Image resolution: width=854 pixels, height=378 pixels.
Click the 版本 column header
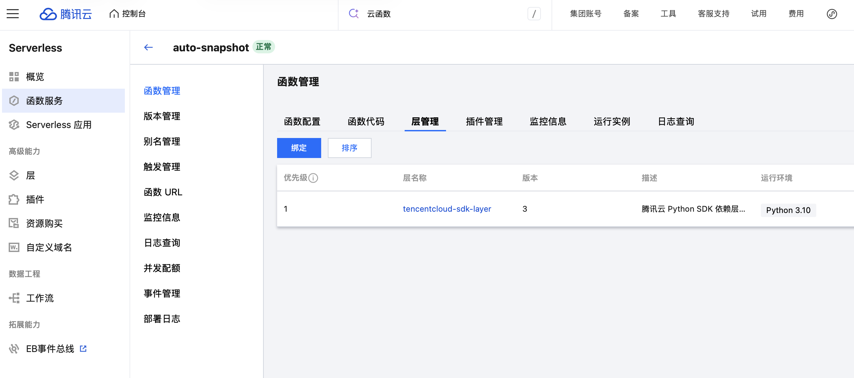[530, 178]
